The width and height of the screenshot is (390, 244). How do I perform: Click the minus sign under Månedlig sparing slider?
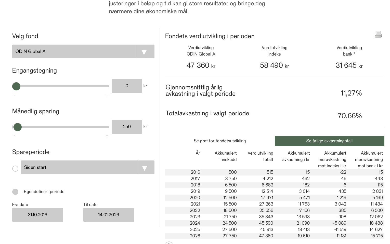(x=15, y=136)
